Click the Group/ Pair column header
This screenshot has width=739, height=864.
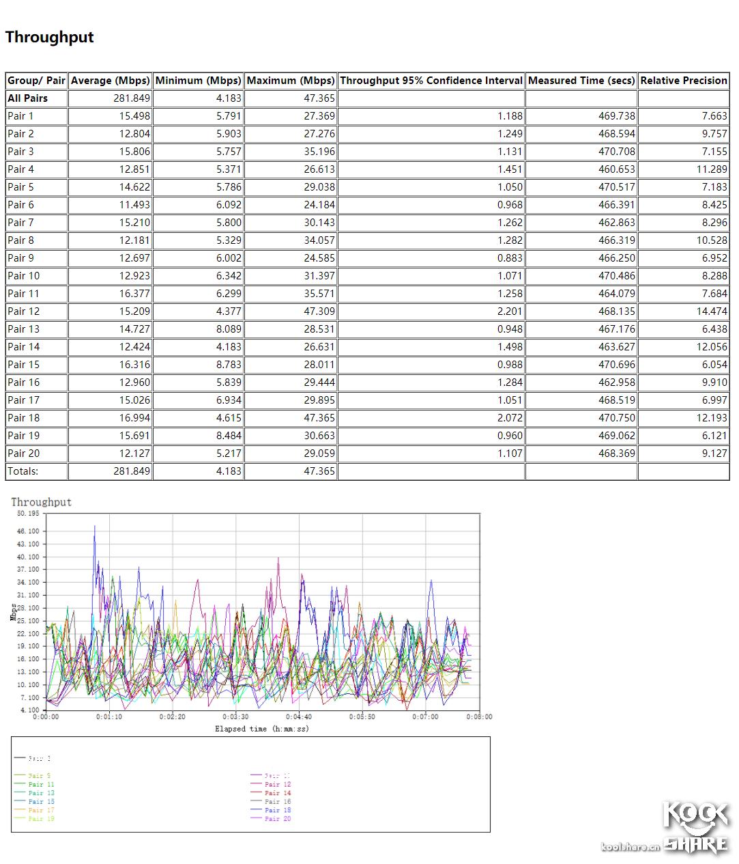[x=35, y=80]
